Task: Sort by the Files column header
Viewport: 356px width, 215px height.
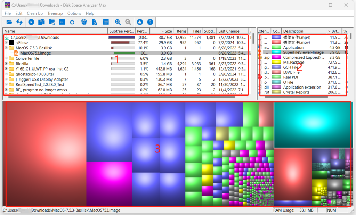Action: coord(195,31)
